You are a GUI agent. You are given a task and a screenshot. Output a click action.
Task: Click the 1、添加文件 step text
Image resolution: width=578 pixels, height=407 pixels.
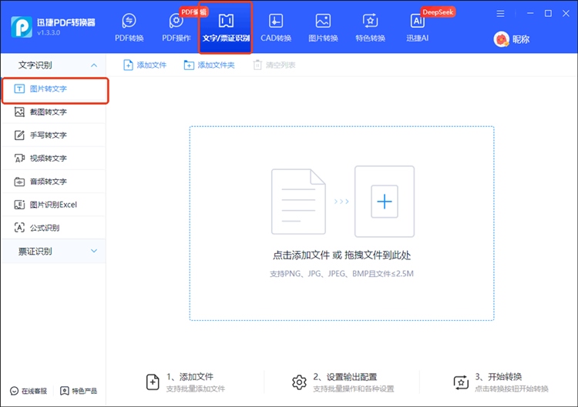click(x=190, y=377)
